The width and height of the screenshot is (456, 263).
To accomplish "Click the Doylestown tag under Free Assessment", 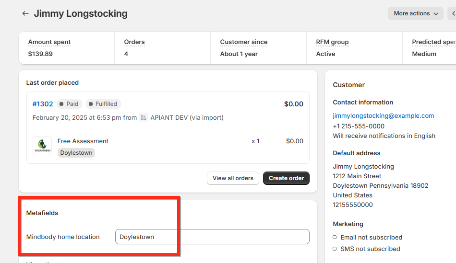I will (76, 153).
